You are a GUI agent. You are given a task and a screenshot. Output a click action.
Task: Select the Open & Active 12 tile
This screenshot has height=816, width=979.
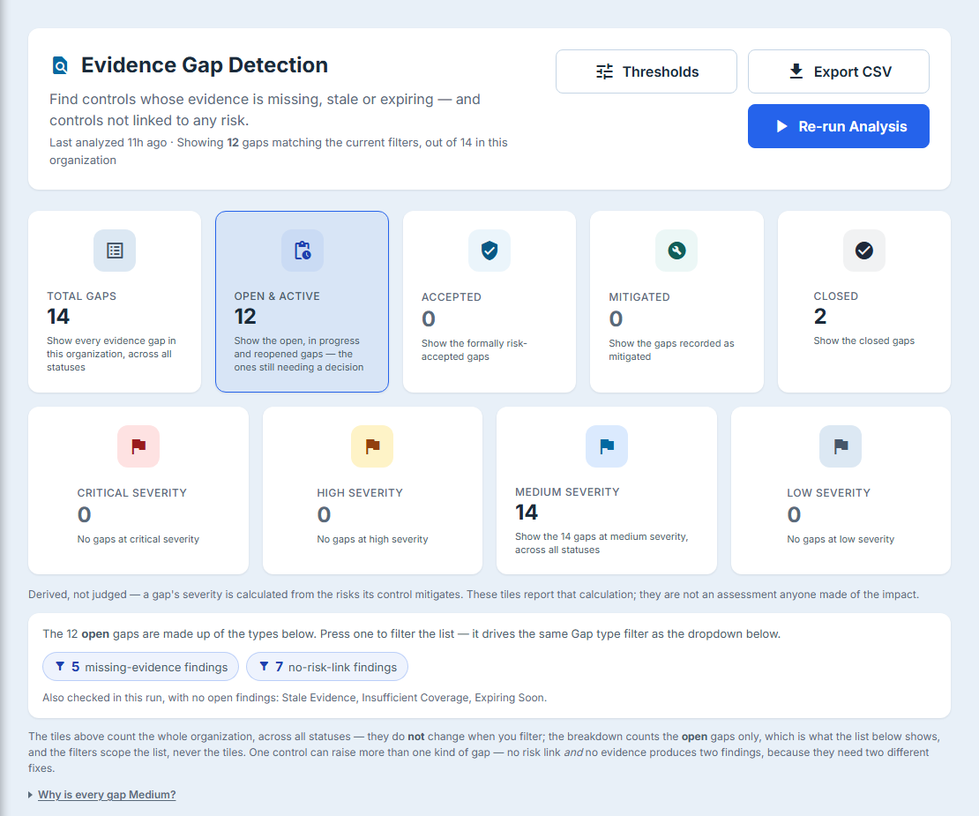(303, 302)
